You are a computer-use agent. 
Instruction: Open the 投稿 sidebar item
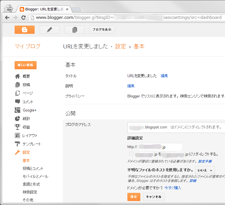tap(26, 85)
